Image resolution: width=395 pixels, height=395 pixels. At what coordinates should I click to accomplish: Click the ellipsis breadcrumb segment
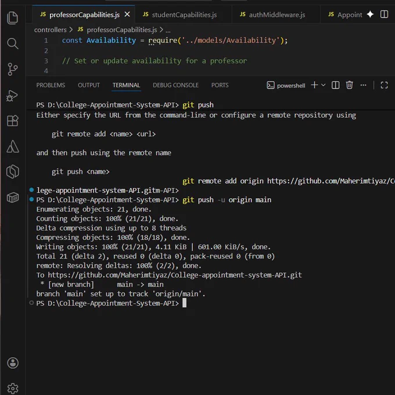(x=168, y=30)
